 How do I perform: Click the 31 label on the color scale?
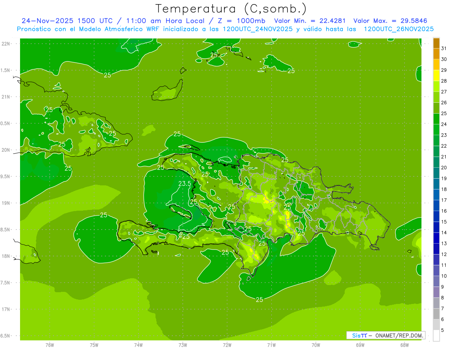444,48
